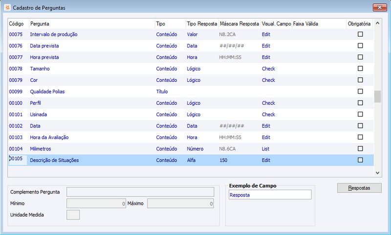Select the question Hora prevista

coord(44,57)
